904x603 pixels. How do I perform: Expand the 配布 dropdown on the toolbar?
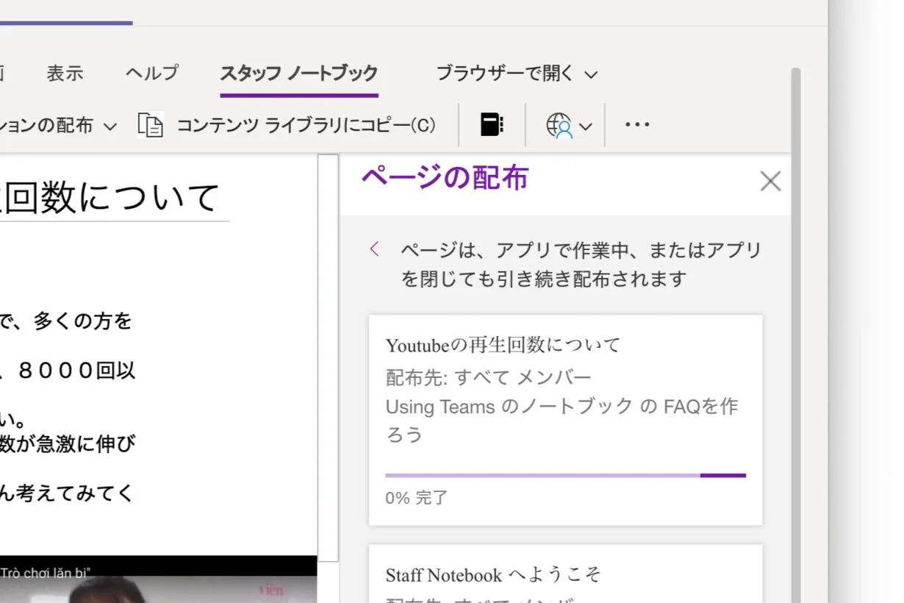[x=109, y=126]
